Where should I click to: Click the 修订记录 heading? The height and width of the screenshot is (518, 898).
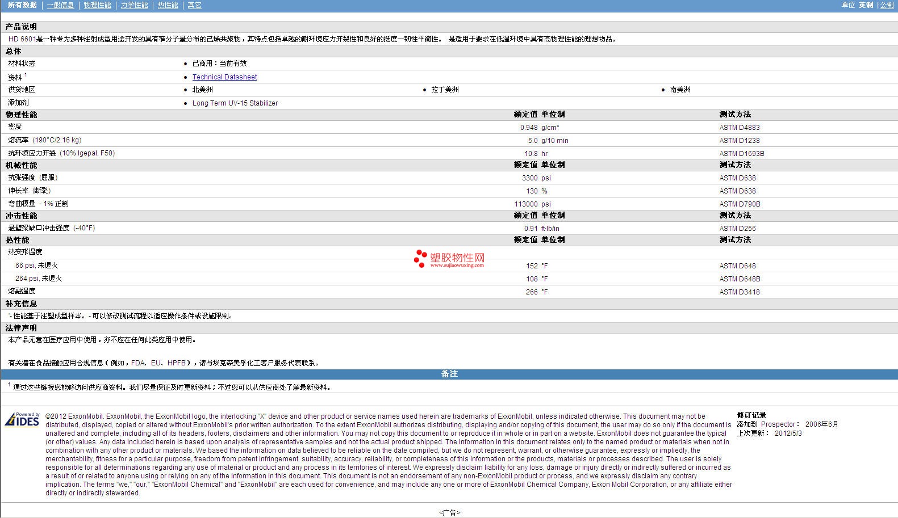751,415
